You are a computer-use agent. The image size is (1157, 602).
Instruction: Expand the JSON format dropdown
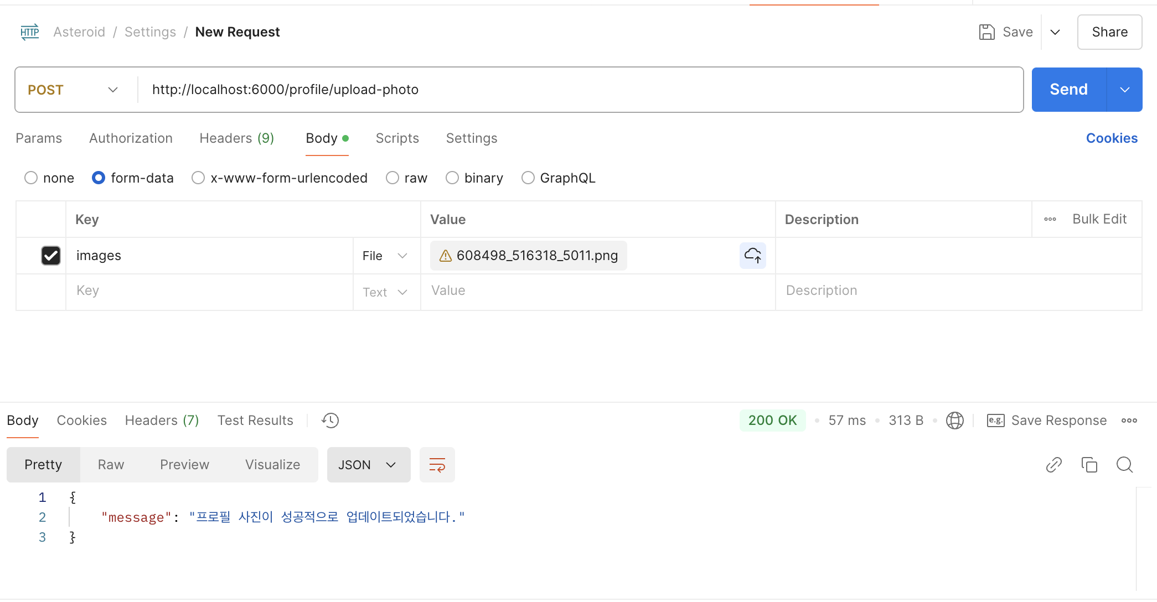click(x=368, y=465)
